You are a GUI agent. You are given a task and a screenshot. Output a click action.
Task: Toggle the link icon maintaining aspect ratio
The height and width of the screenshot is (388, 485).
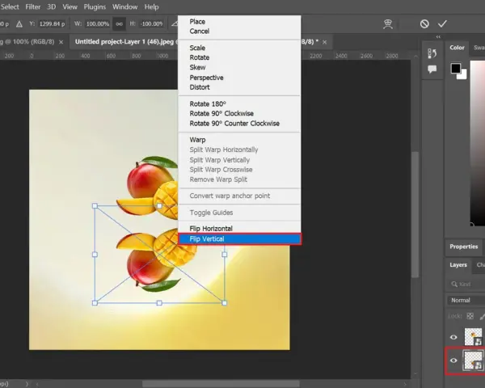(x=119, y=23)
